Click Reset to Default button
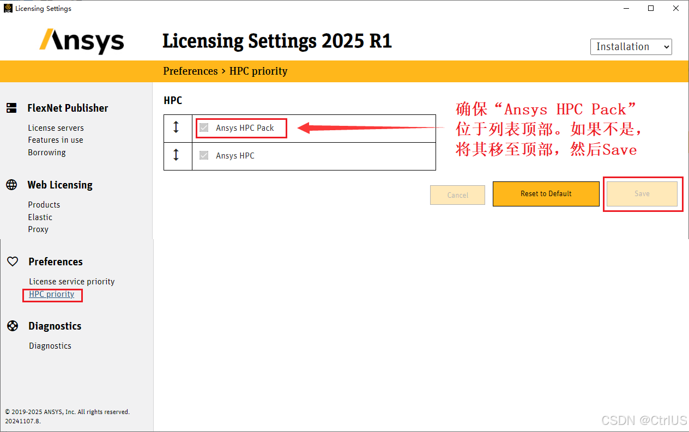This screenshot has width=689, height=432. pos(546,193)
